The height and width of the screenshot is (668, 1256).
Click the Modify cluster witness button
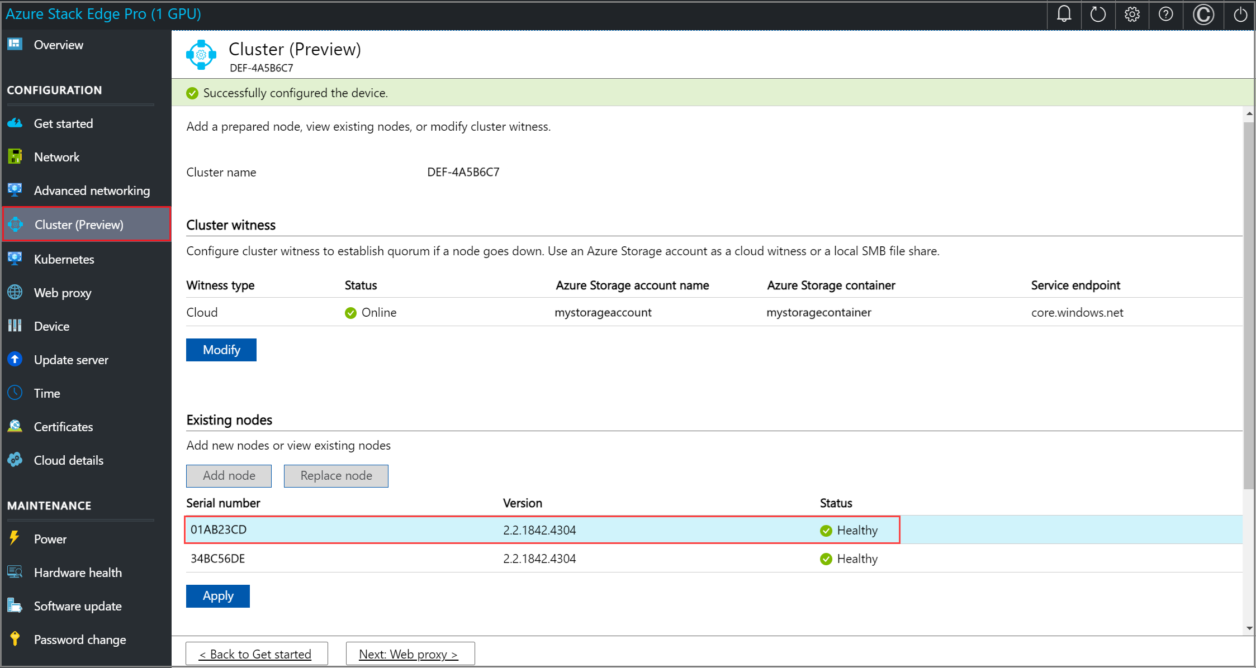pos(221,350)
